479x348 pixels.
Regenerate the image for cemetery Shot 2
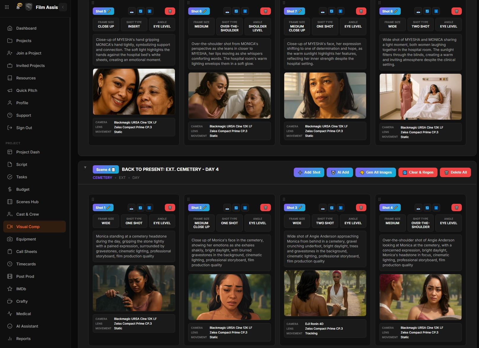(x=236, y=208)
